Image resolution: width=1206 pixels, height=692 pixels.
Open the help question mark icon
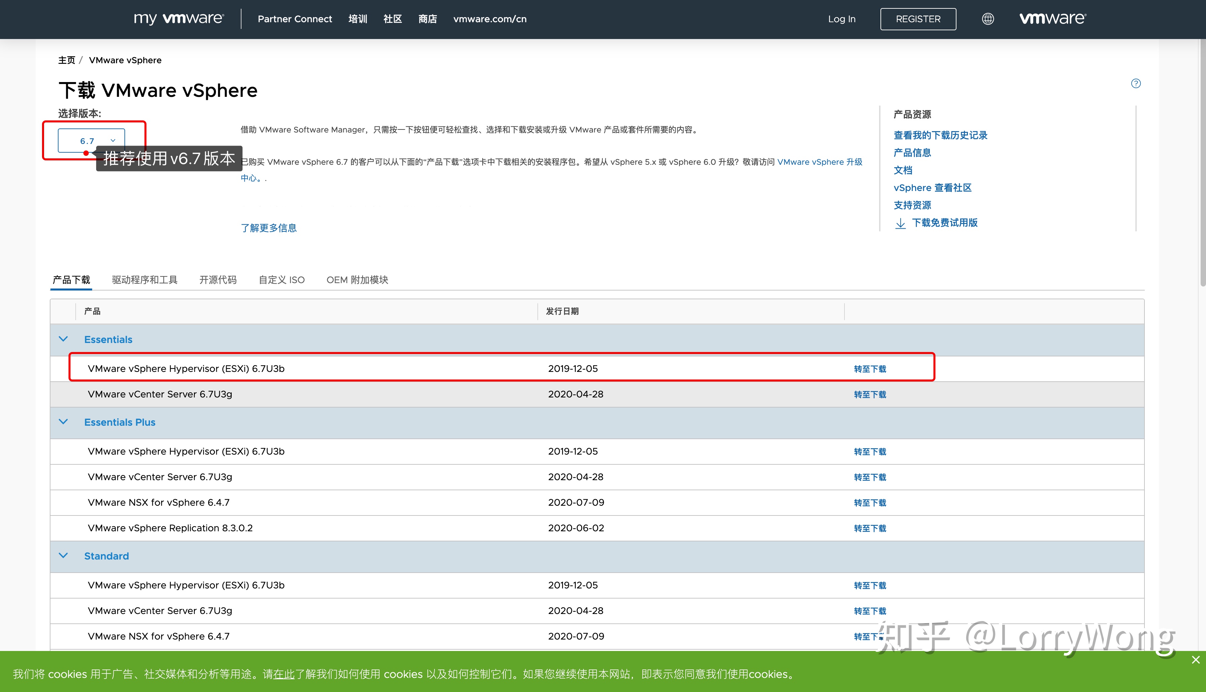[1136, 84]
